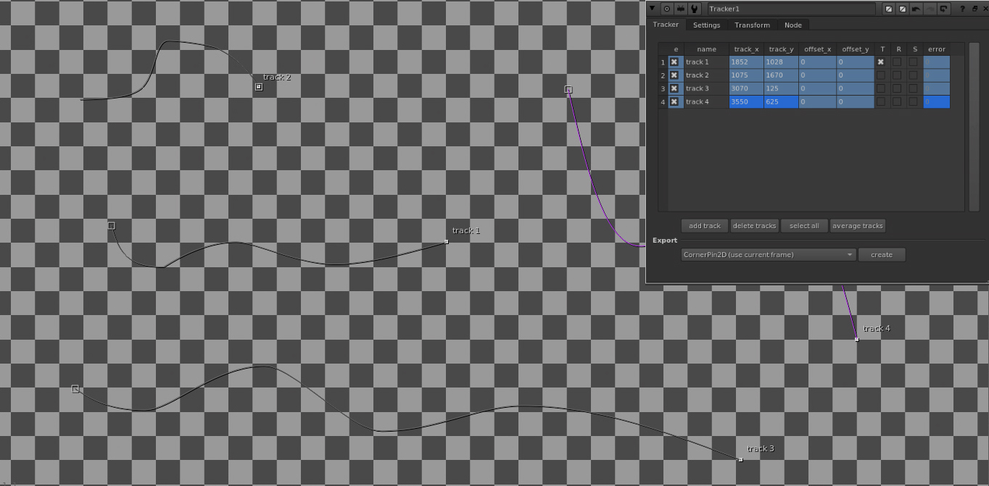Click the average tracks button
This screenshot has width=989, height=486.
(858, 226)
